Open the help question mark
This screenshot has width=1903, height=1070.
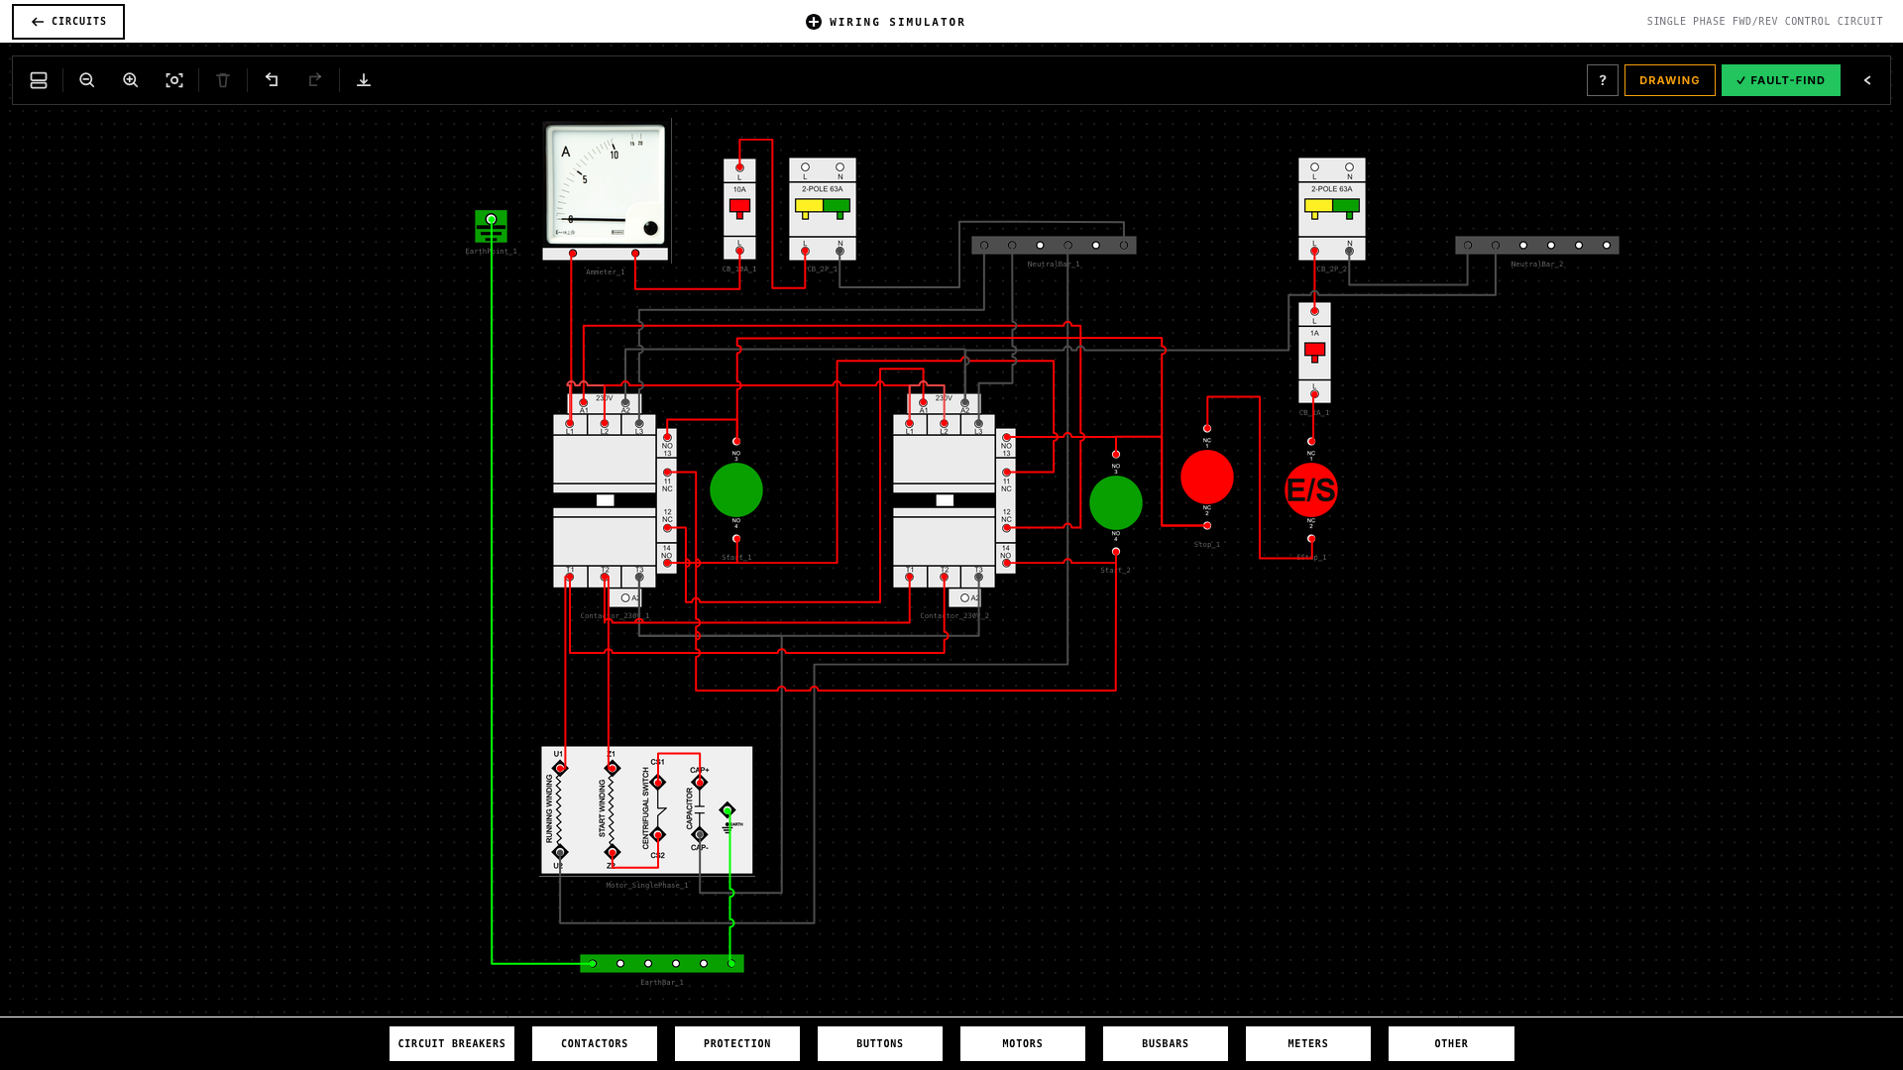[1603, 80]
